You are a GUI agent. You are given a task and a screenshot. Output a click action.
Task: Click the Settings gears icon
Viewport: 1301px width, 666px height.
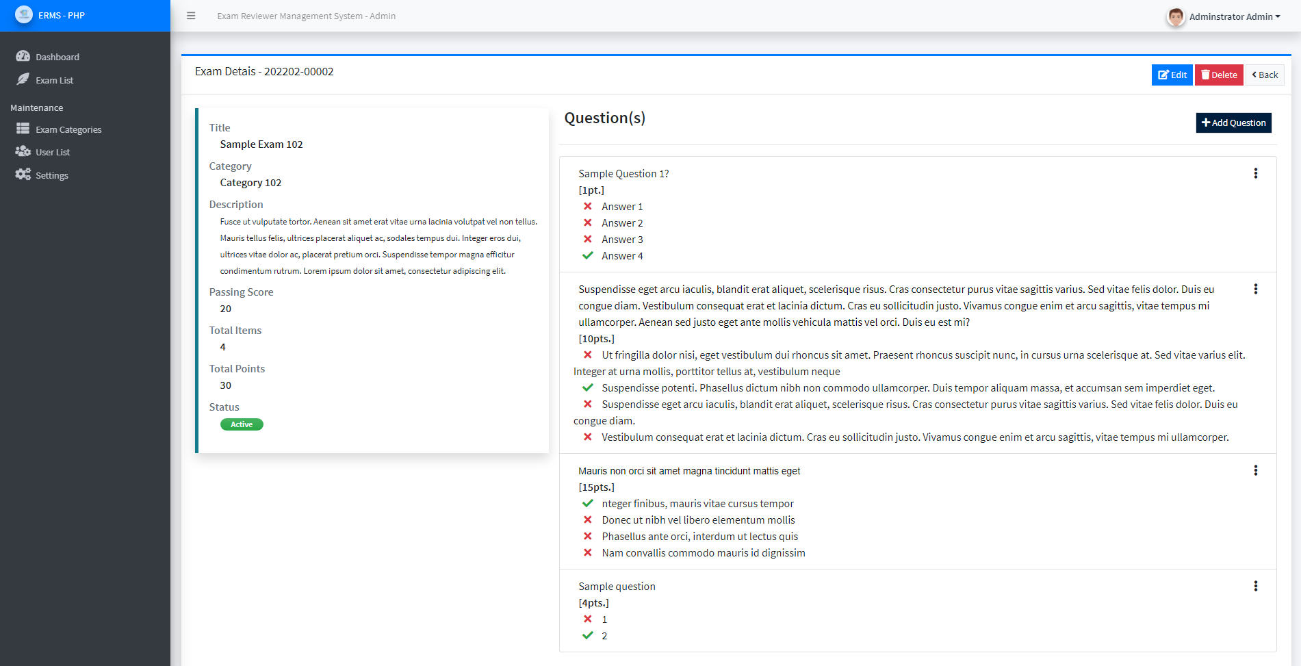tap(23, 175)
